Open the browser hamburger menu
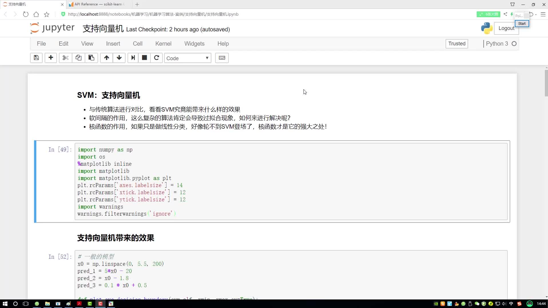The width and height of the screenshot is (548, 308). coord(543,14)
